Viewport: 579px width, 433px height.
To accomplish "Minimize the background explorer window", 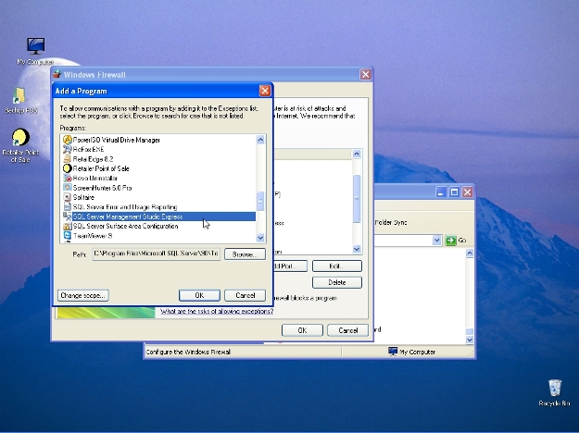I will pos(441,192).
